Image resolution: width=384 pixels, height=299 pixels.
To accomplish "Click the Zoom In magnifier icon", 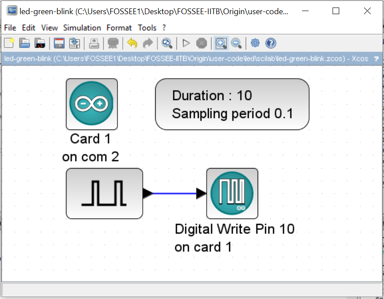I will [221, 43].
